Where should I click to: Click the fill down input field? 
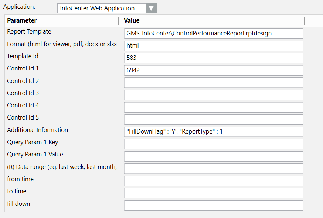point(213,205)
